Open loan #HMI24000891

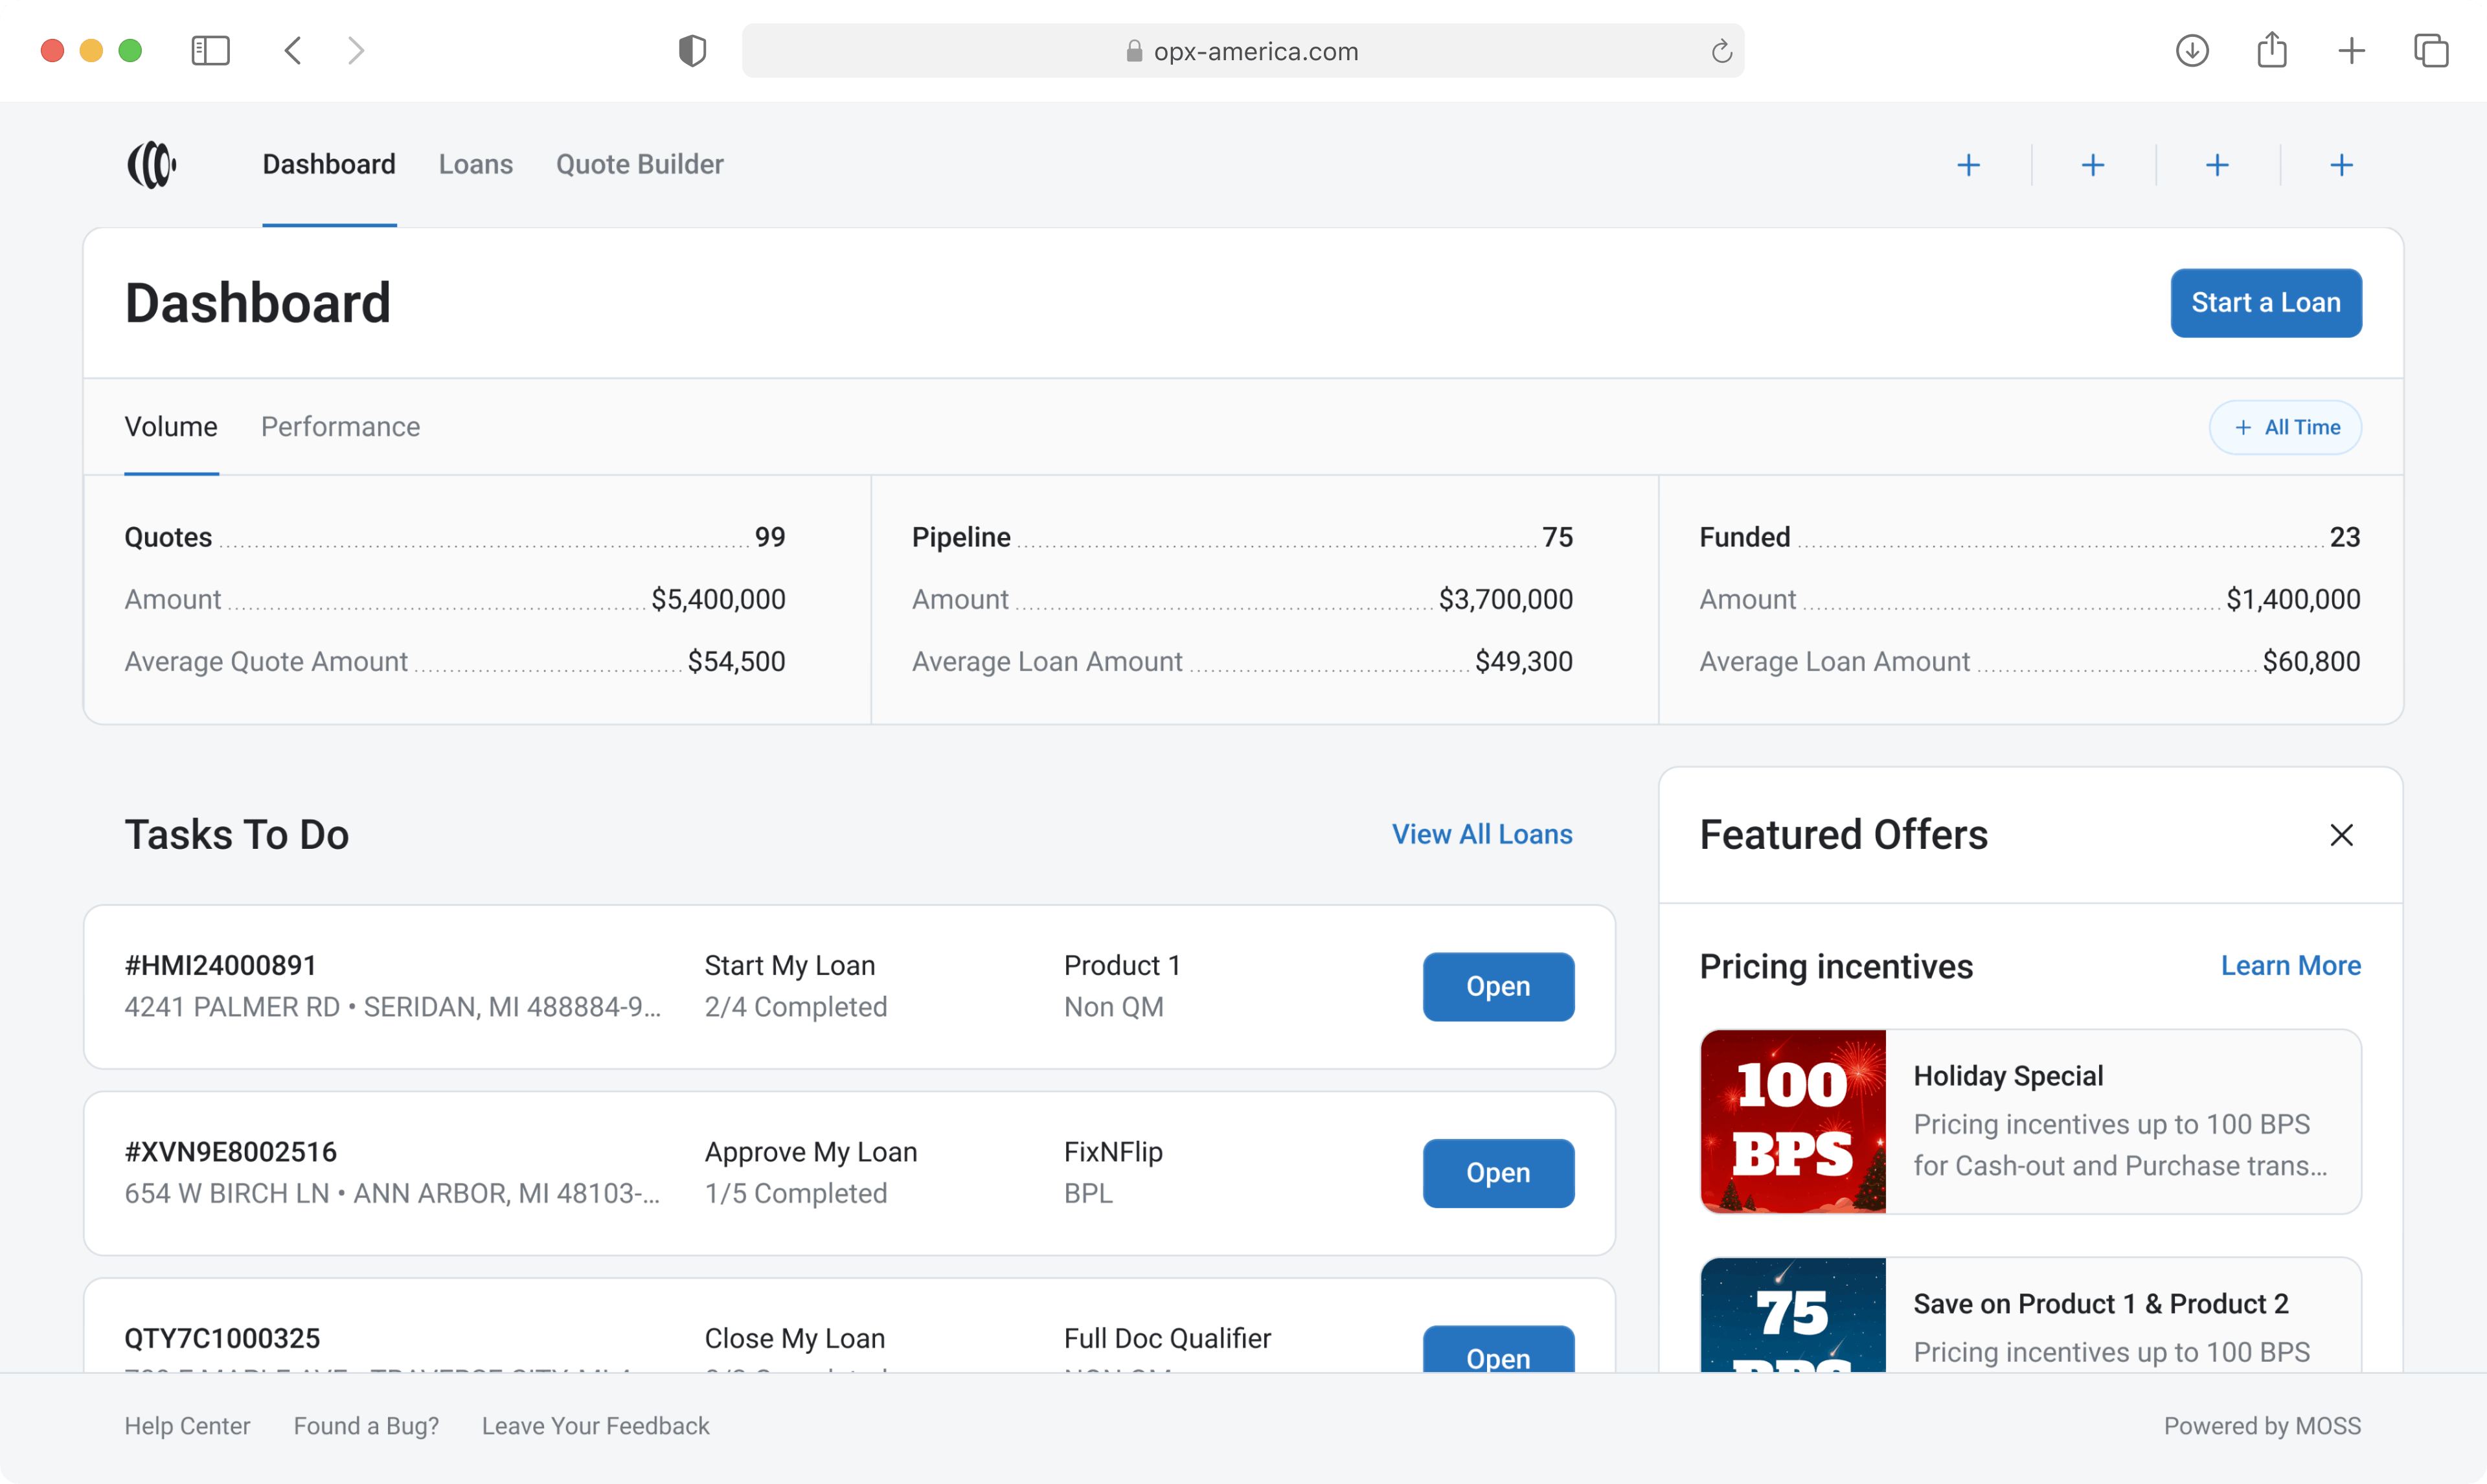click(1497, 986)
